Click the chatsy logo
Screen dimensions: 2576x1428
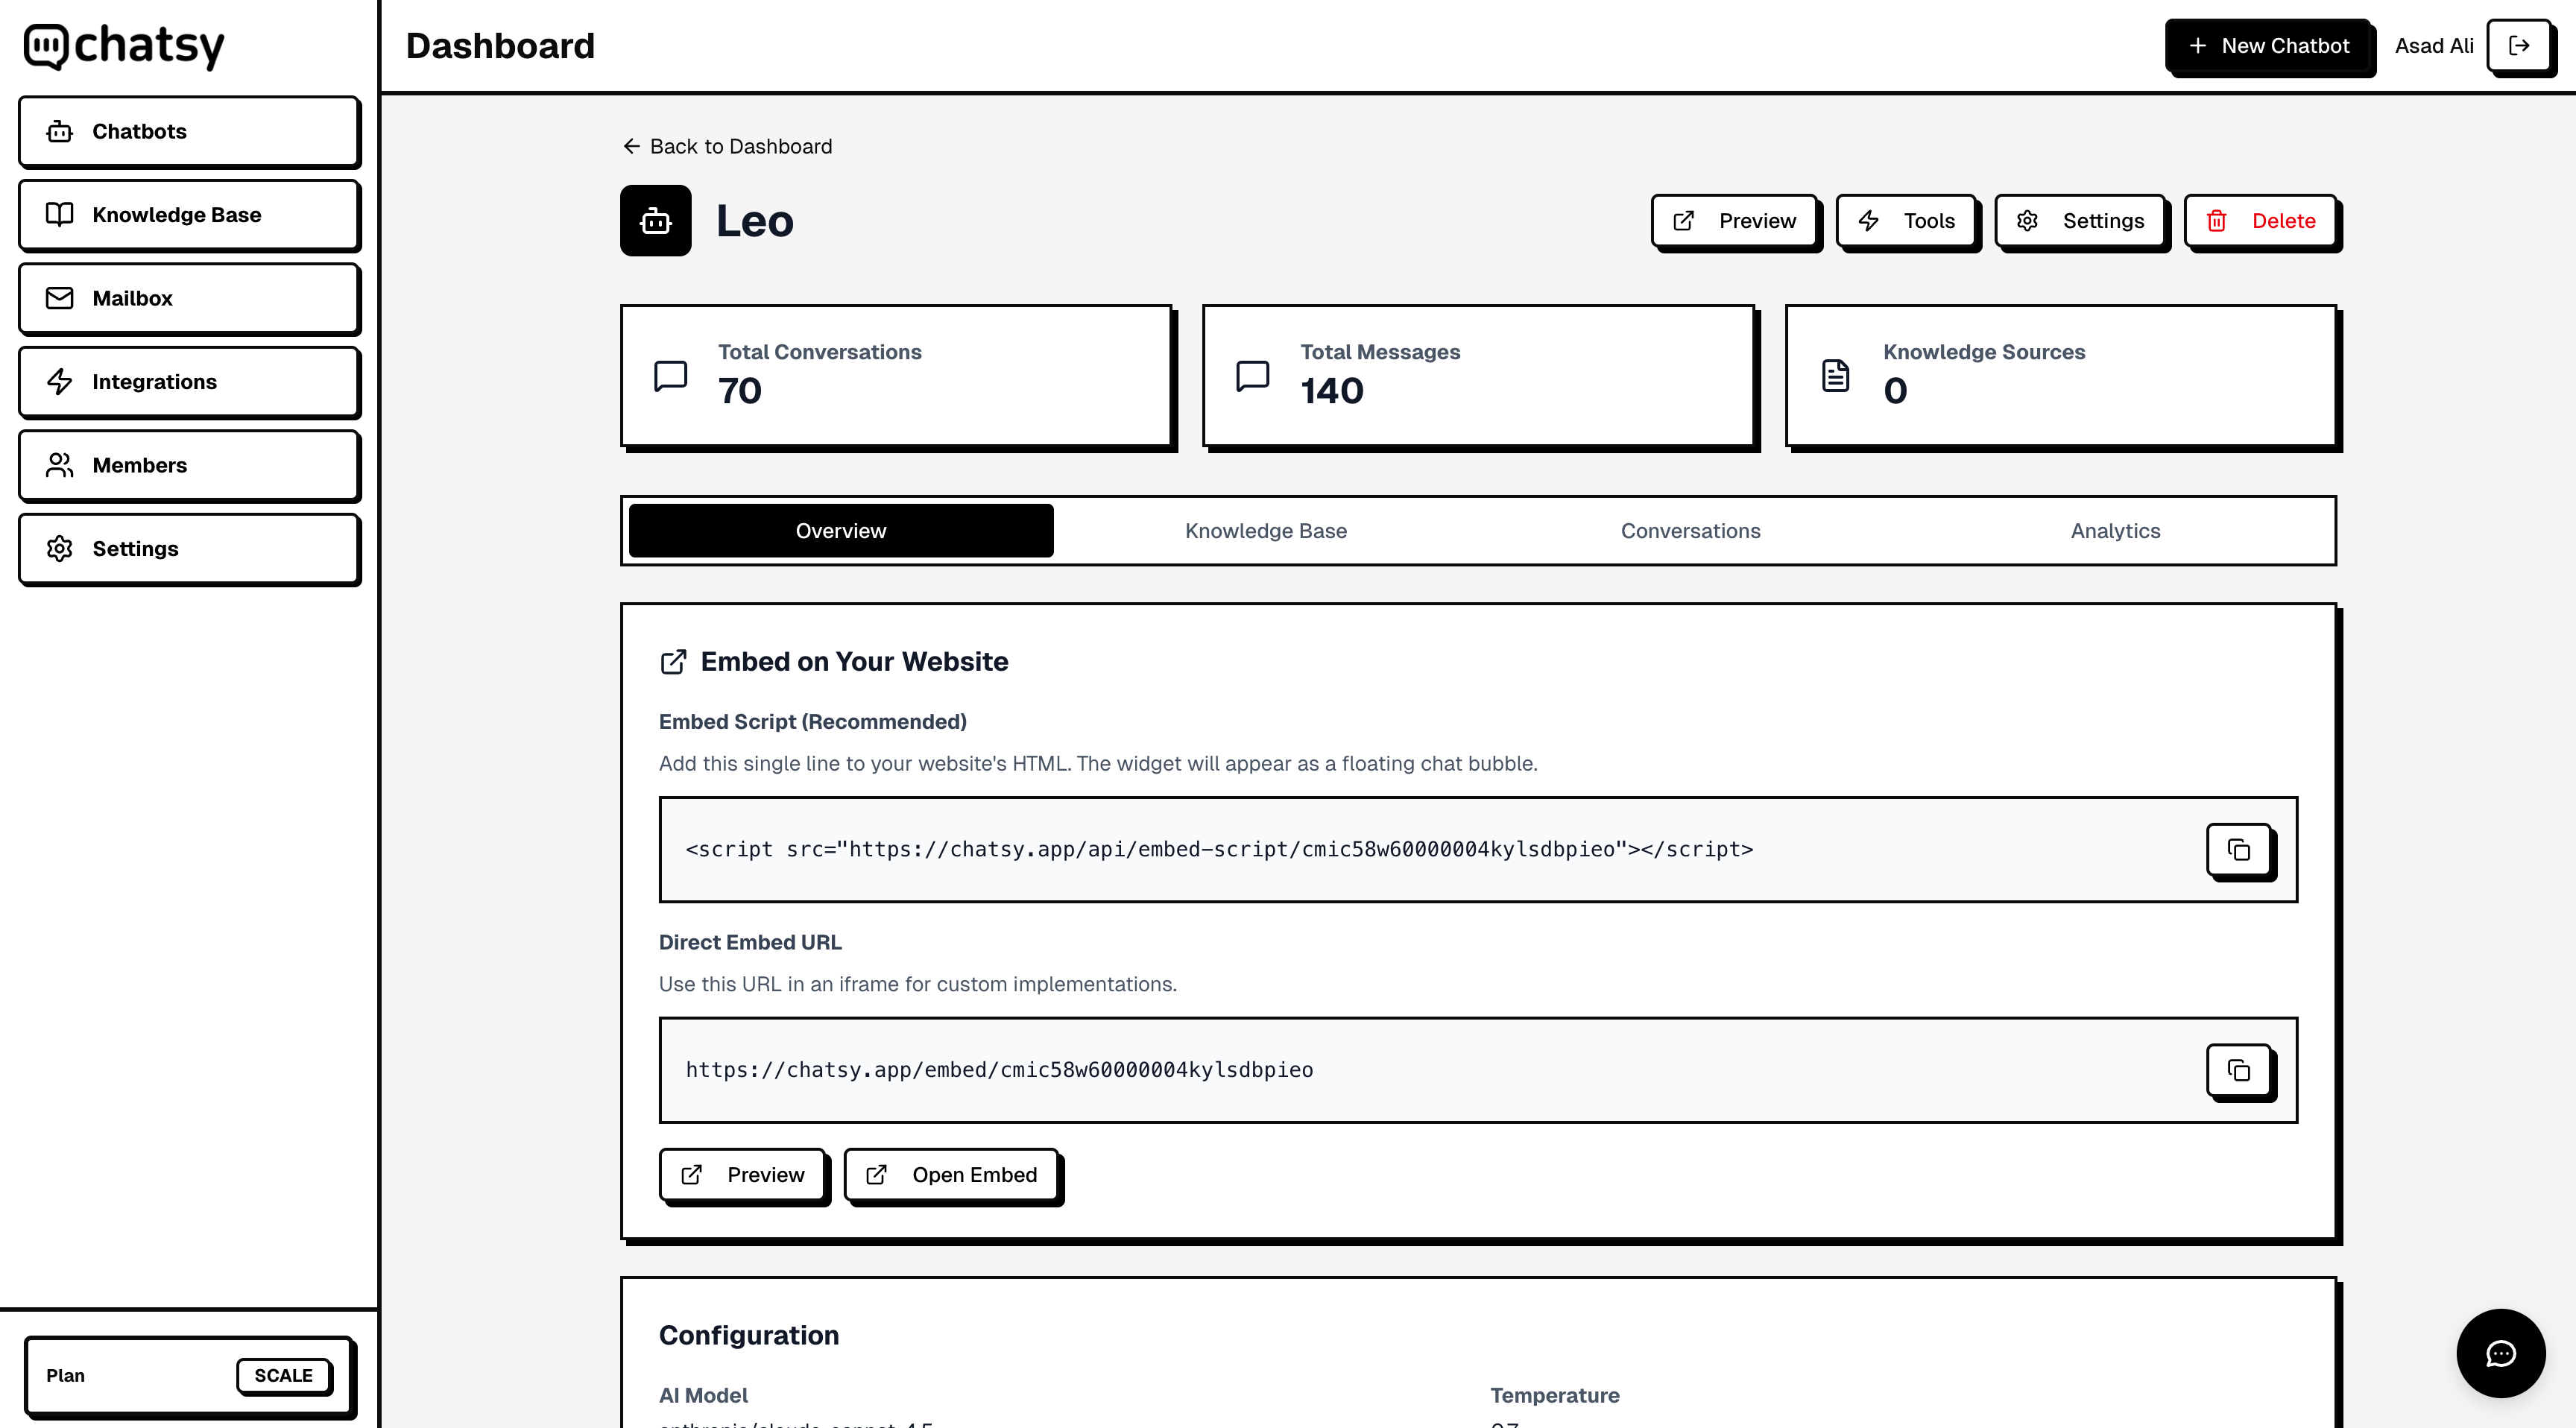click(124, 46)
